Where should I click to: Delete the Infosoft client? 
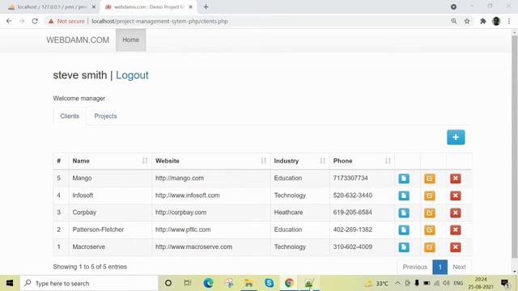[x=455, y=196]
